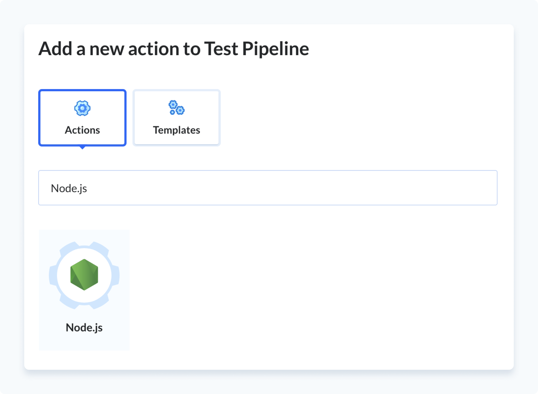Screen dimensions: 538x394
Task: Open the Node.js action from search results
Action: coord(84,289)
